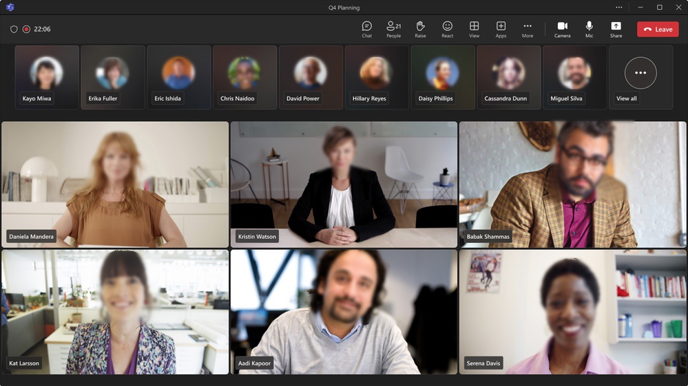This screenshot has width=688, height=386.
Task: Expand the More actions menu
Action: 528,30
